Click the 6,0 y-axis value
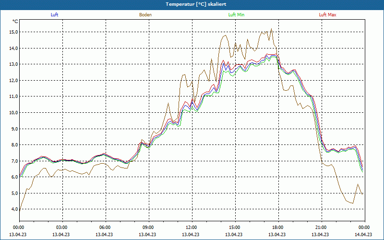This screenshot has height=240, width=384. click(x=15, y=177)
